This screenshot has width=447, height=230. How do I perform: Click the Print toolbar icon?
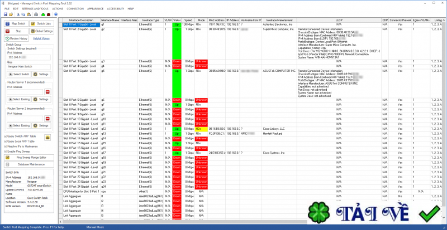pos(36,14)
